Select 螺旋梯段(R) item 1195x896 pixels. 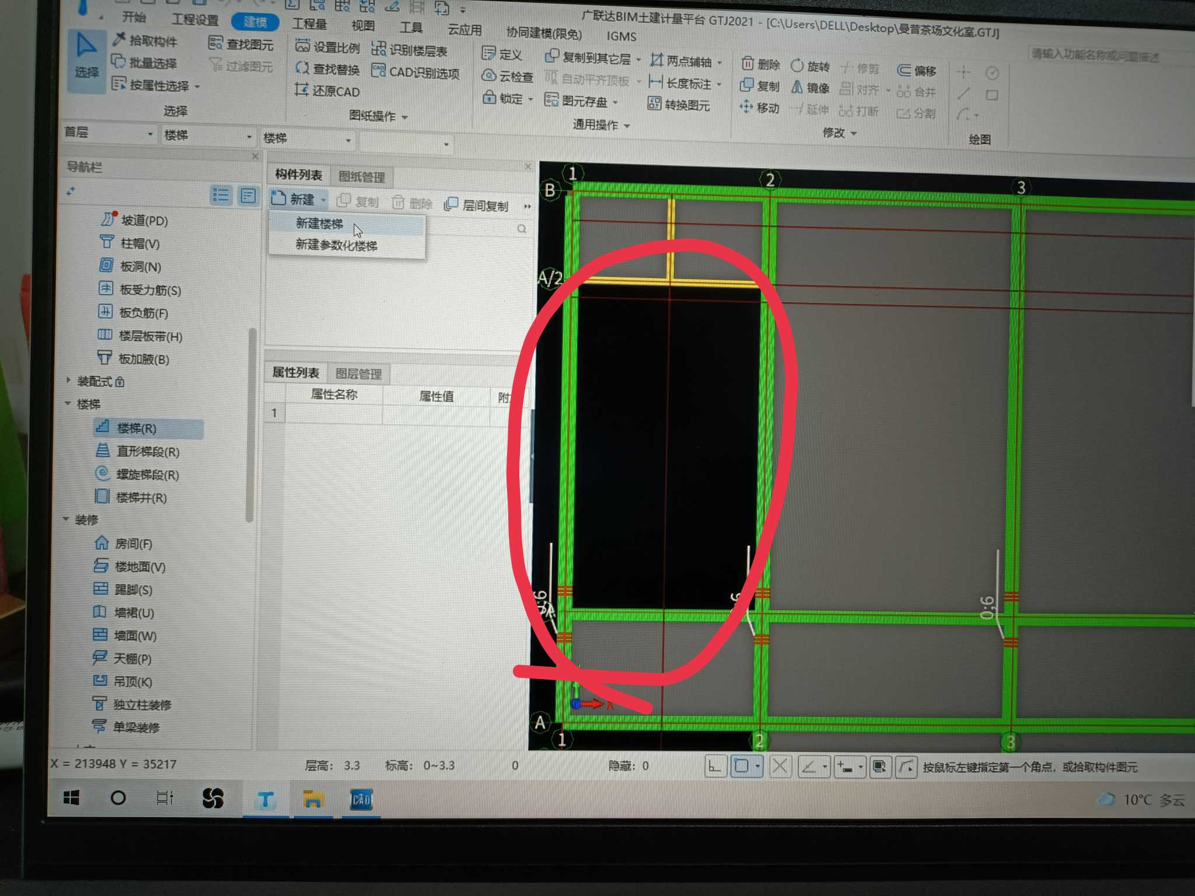click(137, 474)
